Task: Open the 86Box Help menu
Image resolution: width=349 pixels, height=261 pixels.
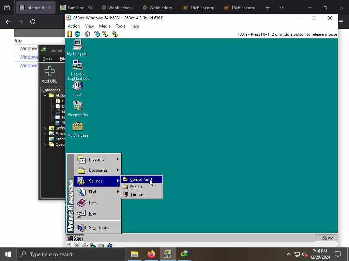Action: [x=135, y=26]
